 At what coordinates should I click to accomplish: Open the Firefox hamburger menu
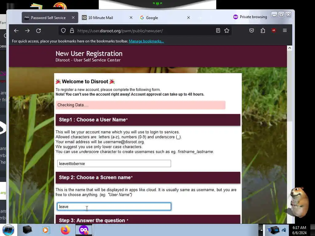[x=285, y=30]
